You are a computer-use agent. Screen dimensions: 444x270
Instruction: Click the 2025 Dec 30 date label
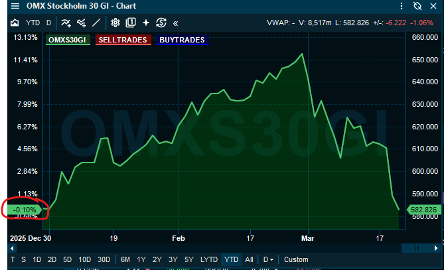(31, 238)
